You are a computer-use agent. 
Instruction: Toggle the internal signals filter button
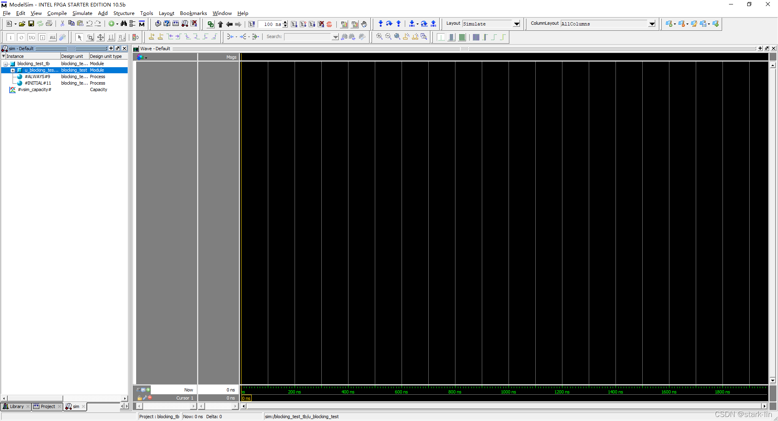click(x=43, y=37)
